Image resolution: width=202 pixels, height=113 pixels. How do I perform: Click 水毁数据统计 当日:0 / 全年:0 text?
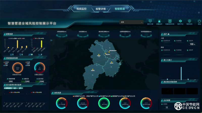13,88
